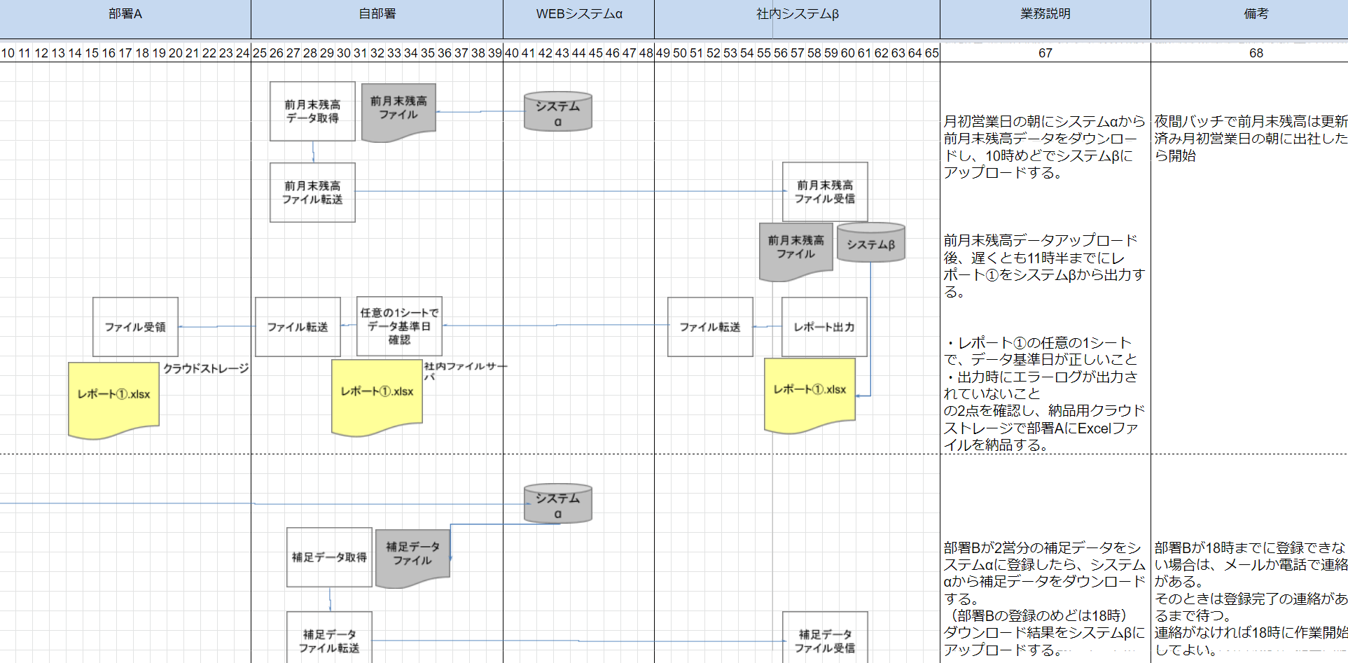The width and height of the screenshot is (1348, 663).
Task: Select the ファイル受領 box in 部署A
Action: tap(135, 327)
